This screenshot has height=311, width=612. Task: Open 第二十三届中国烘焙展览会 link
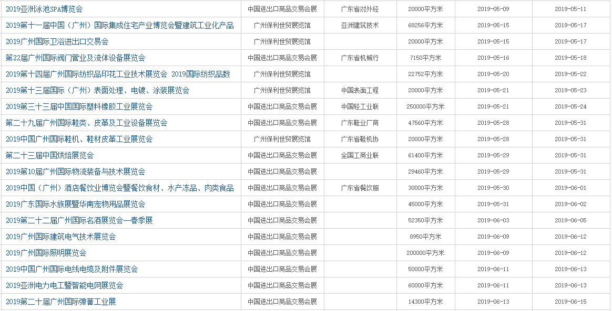coord(49,155)
